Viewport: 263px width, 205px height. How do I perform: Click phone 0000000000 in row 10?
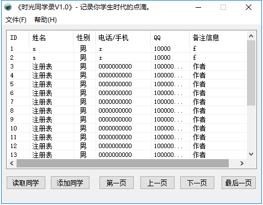[x=115, y=128]
